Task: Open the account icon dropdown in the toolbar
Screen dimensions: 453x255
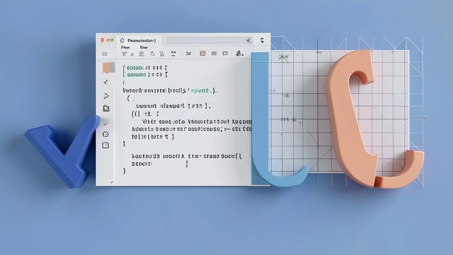Action: click(240, 53)
